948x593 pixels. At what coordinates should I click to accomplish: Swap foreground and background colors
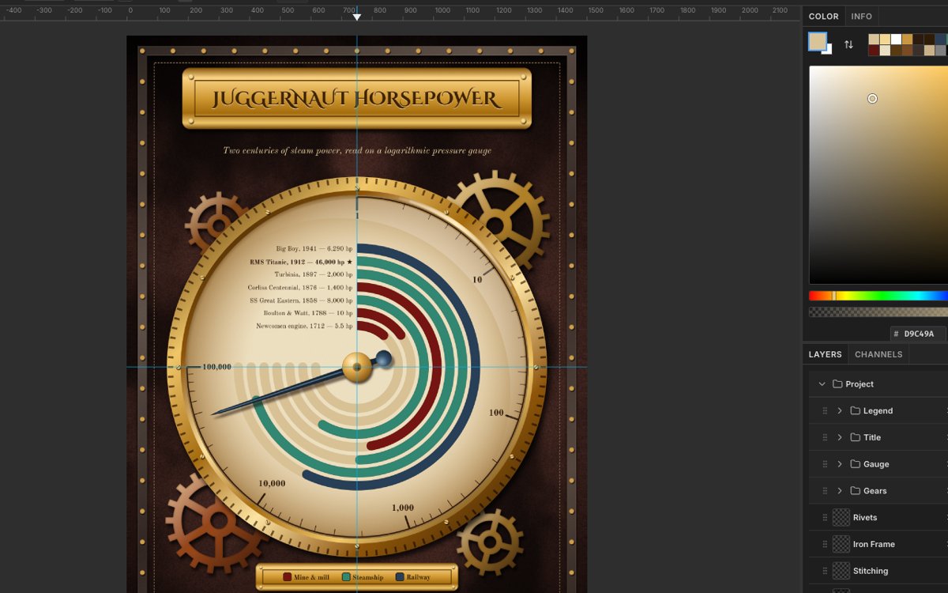(x=848, y=44)
